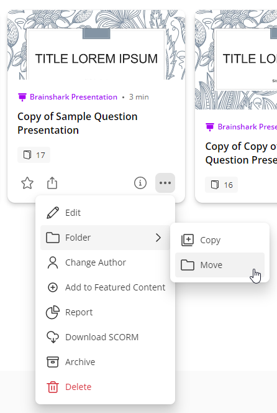Viewport: 277px width, 413px height.
Task: Click the red trash Delete icon
Action: point(53,387)
